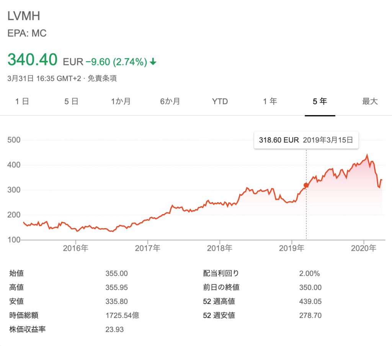Switch chart to 1か月 range
Screen dimensions: 392x346
[x=121, y=101]
